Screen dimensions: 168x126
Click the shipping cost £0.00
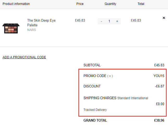(160, 104)
